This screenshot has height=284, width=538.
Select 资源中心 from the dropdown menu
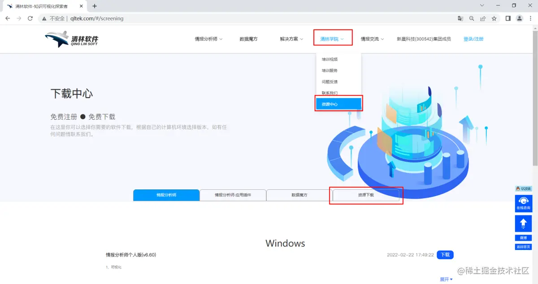(x=338, y=104)
